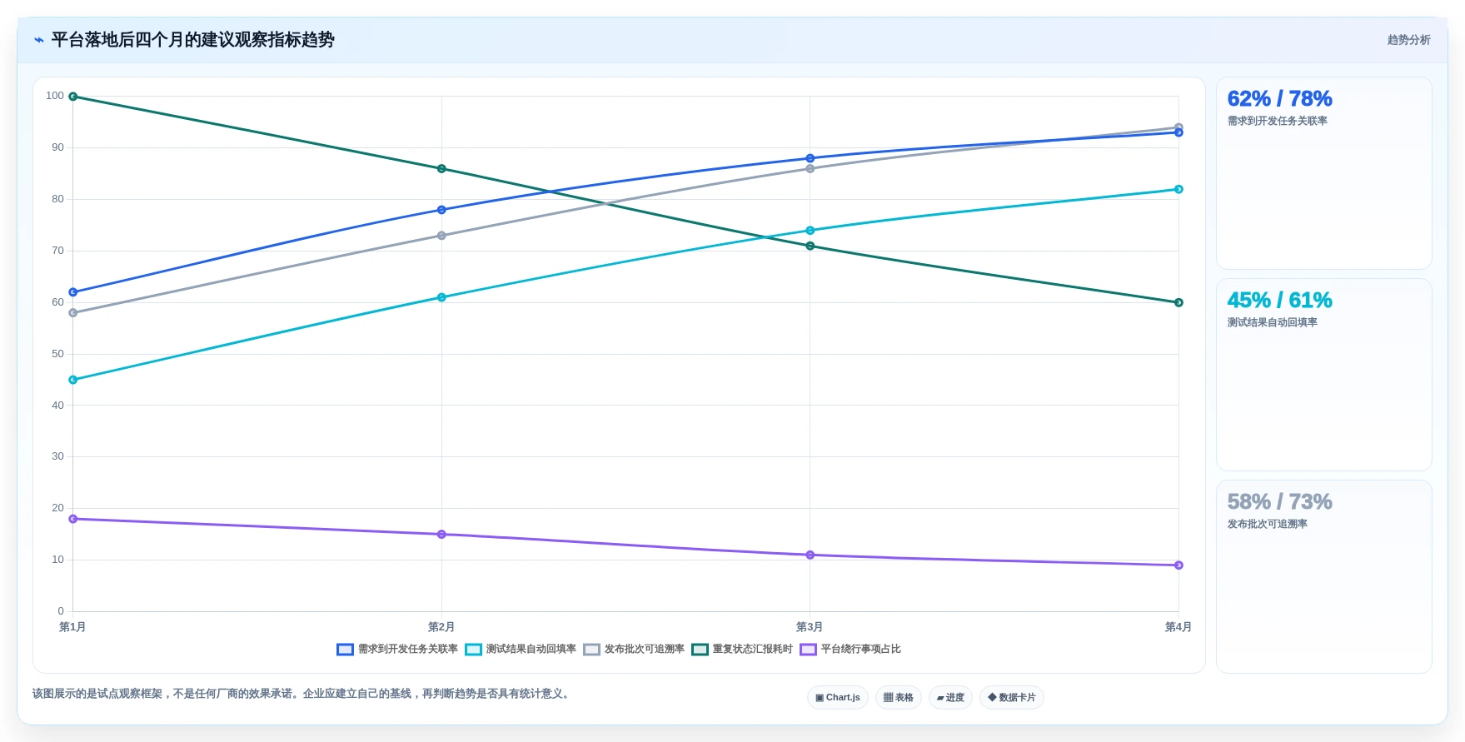The width and height of the screenshot is (1465, 742).
Task: Click the 第4月 point on purple line
Action: tap(1178, 565)
